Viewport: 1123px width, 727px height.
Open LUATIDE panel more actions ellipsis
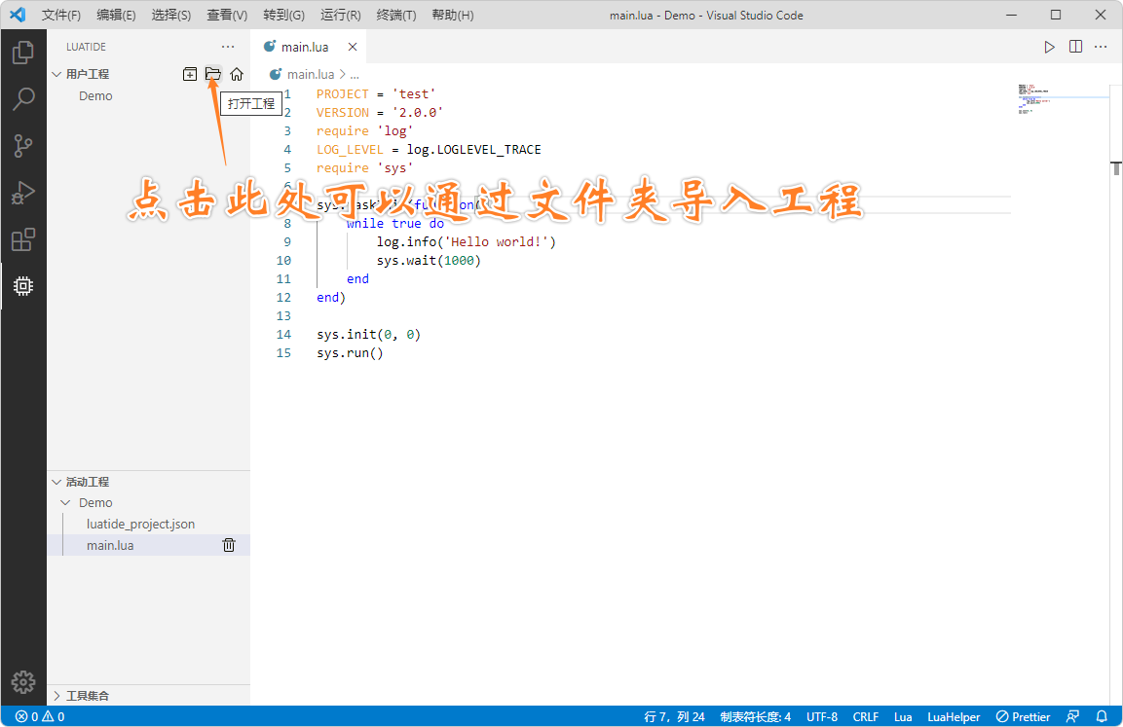pos(228,47)
